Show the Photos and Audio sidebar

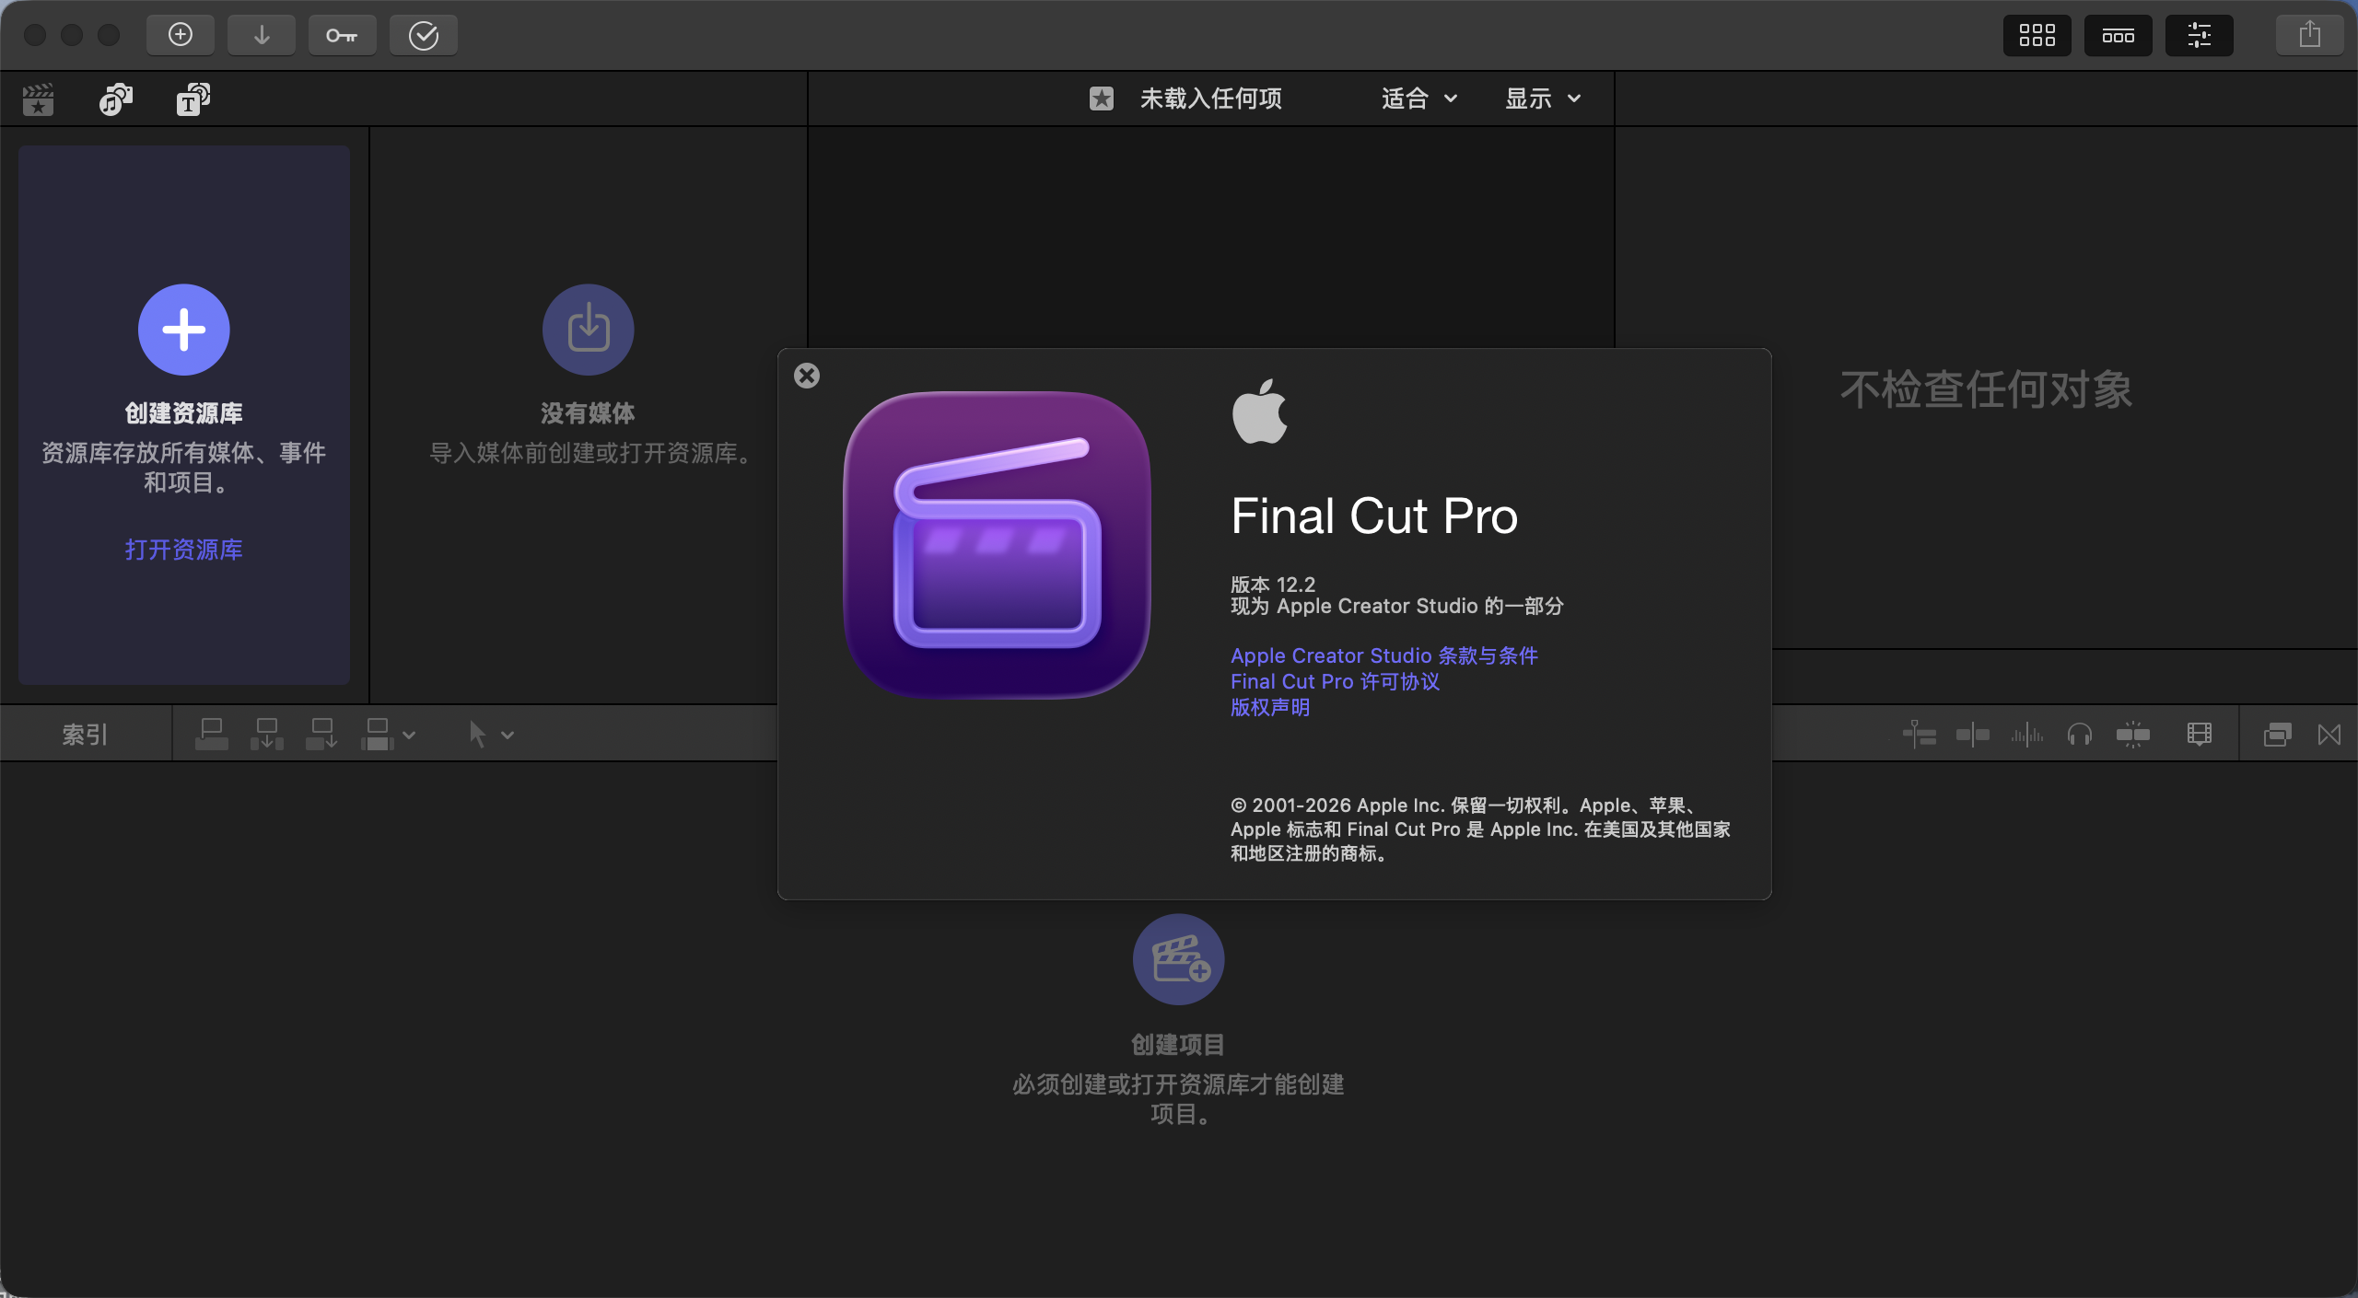(115, 99)
